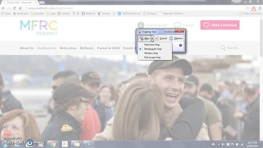The image size is (263, 148).
Task: Cancel the snip in Snipping Tool
Action: click(x=161, y=38)
